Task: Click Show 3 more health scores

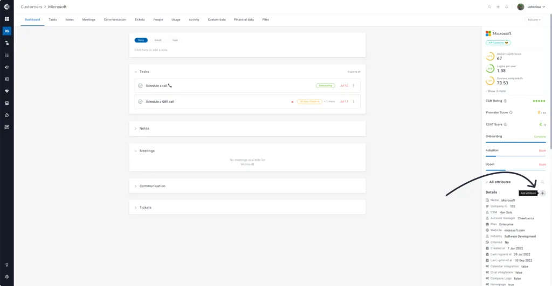Action: (x=496, y=91)
